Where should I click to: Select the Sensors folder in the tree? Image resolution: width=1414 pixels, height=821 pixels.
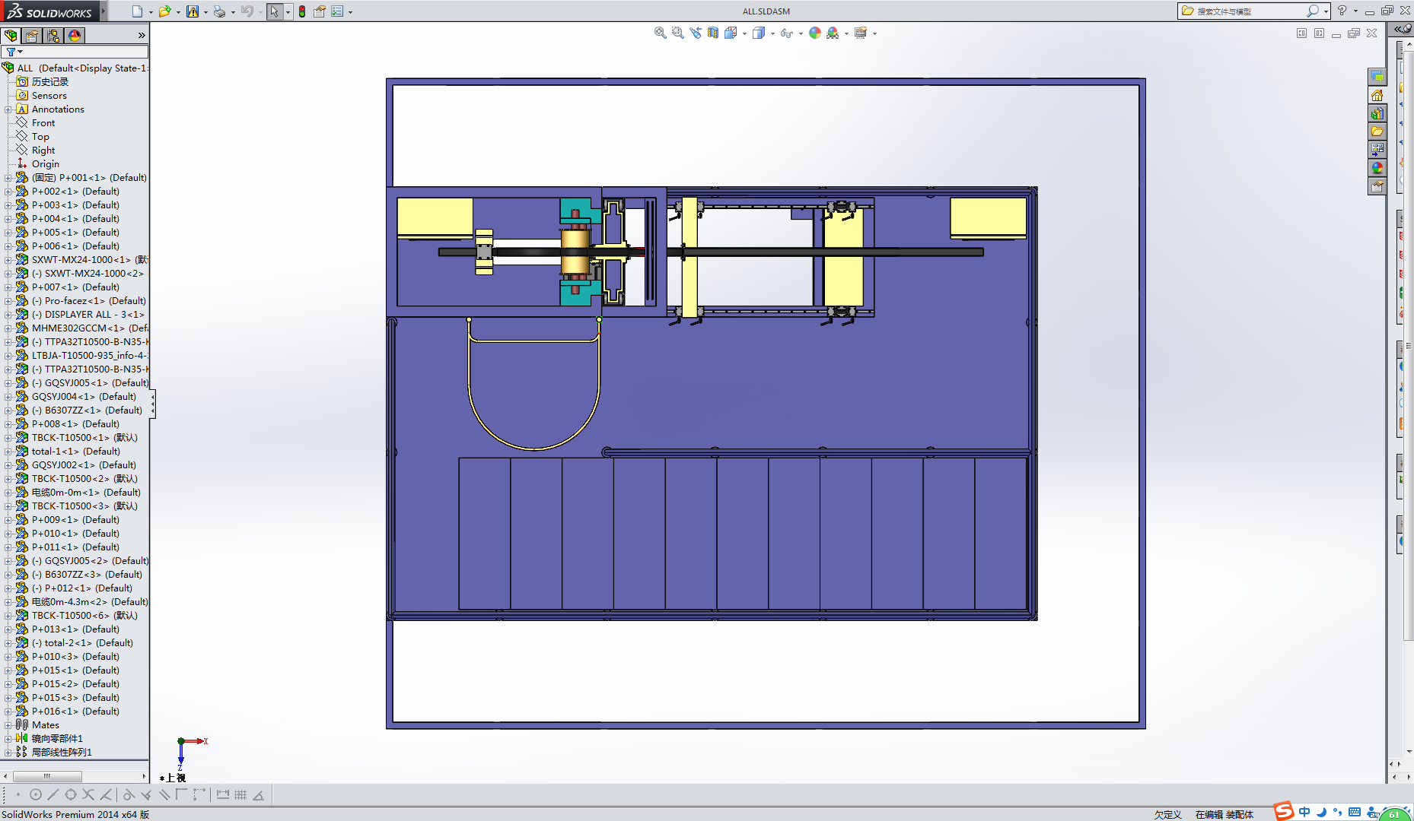(x=49, y=96)
